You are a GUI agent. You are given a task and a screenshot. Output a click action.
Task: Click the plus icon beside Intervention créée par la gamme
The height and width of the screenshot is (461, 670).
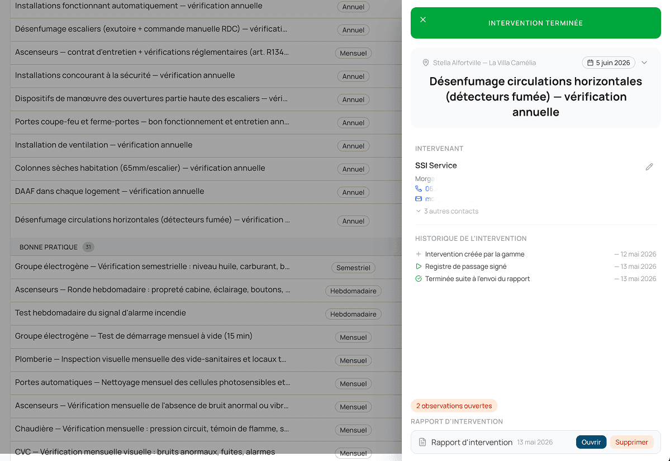click(419, 254)
